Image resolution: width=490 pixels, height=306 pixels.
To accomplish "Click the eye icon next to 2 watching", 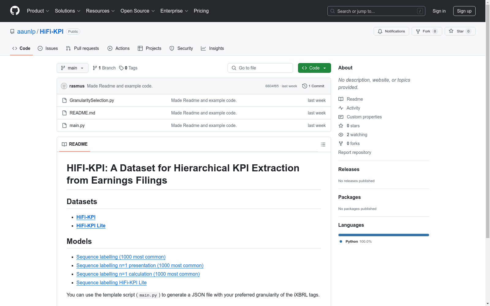I will (x=341, y=135).
